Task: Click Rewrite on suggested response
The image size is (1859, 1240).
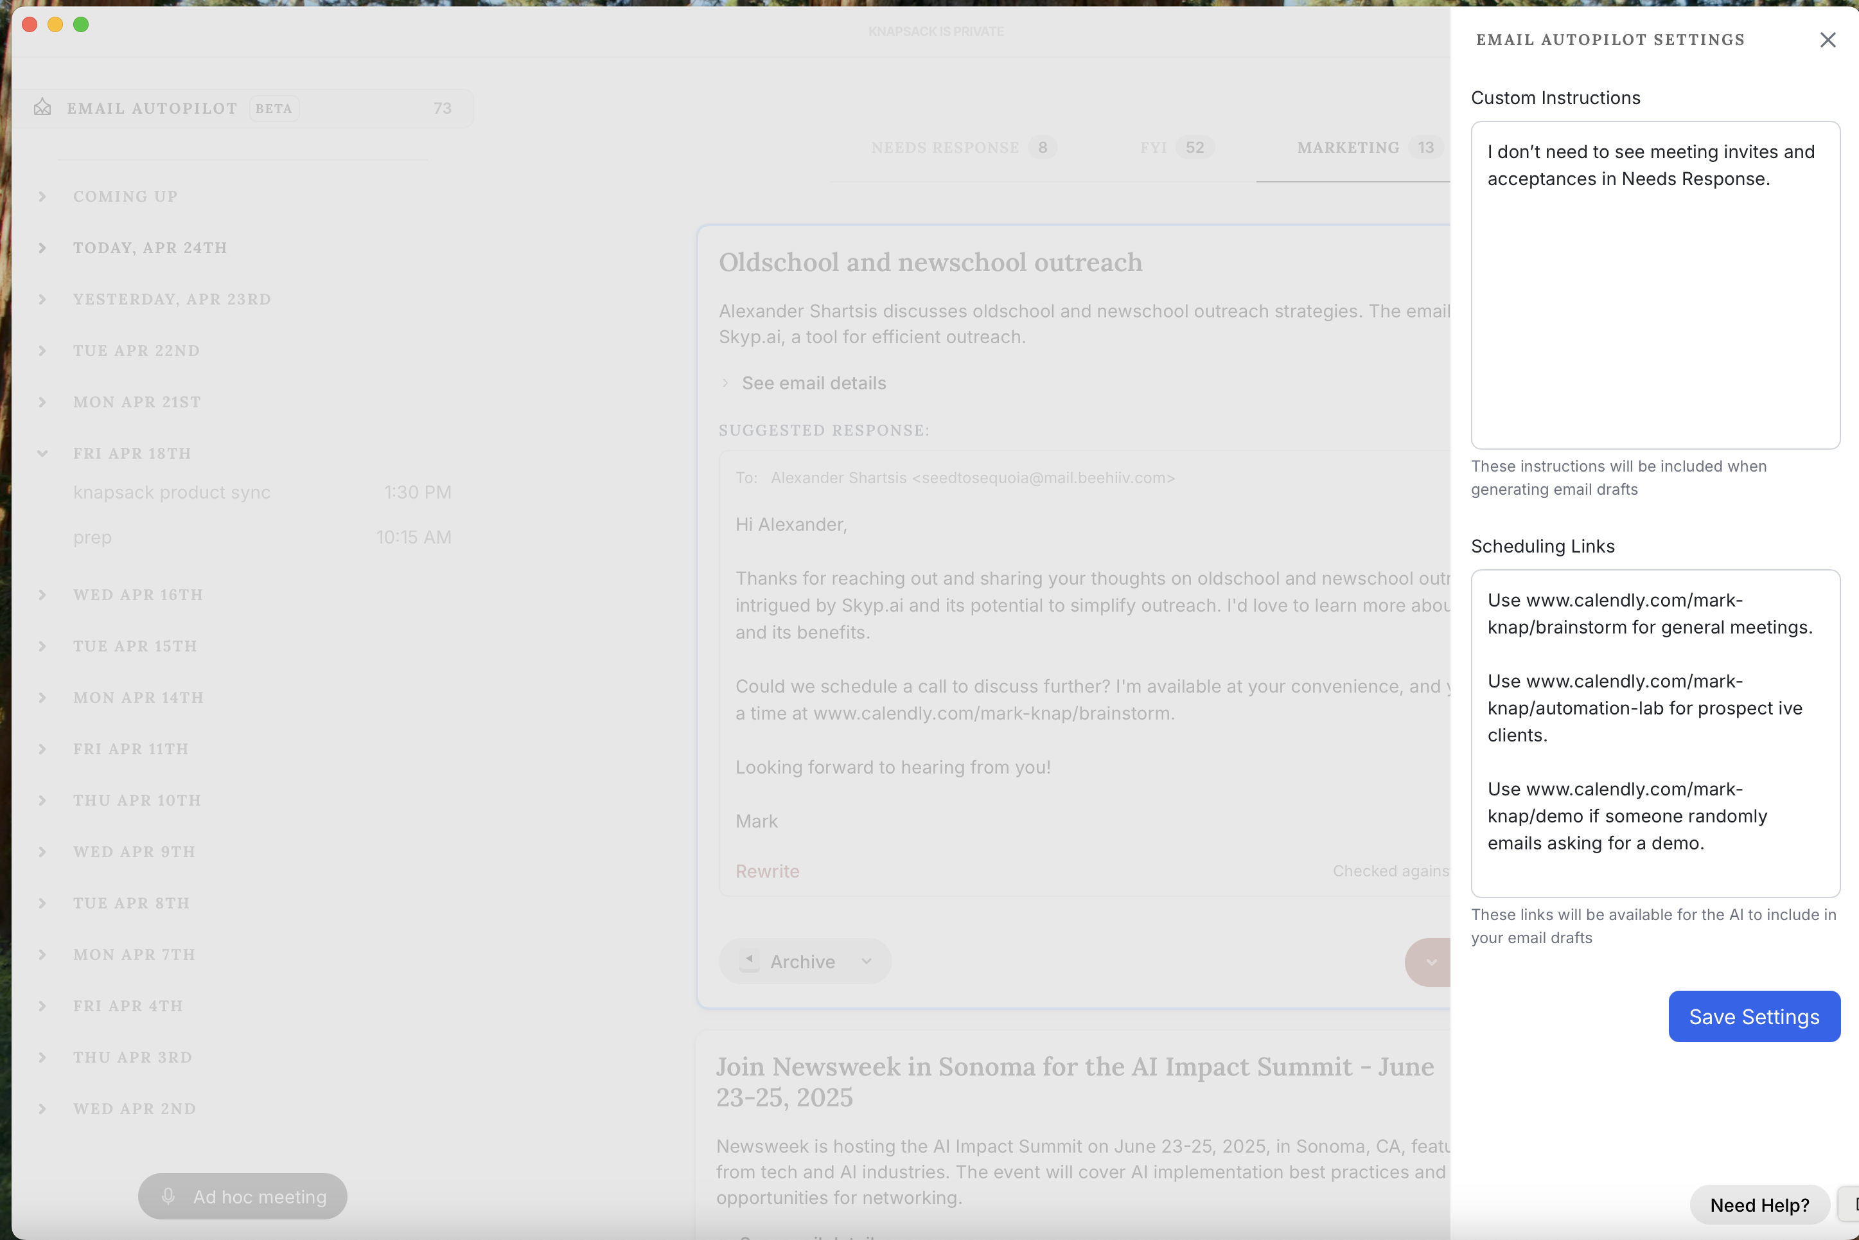Action: [767, 871]
